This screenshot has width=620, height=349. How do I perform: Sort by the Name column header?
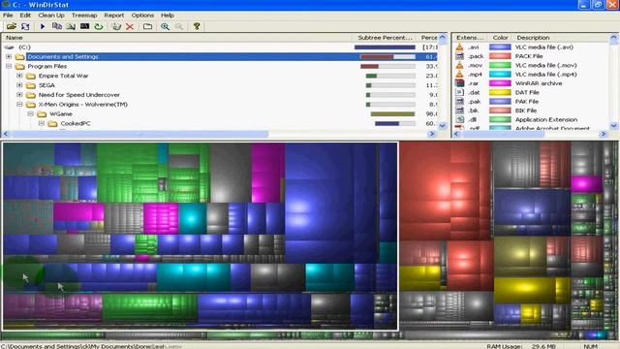tap(177, 38)
